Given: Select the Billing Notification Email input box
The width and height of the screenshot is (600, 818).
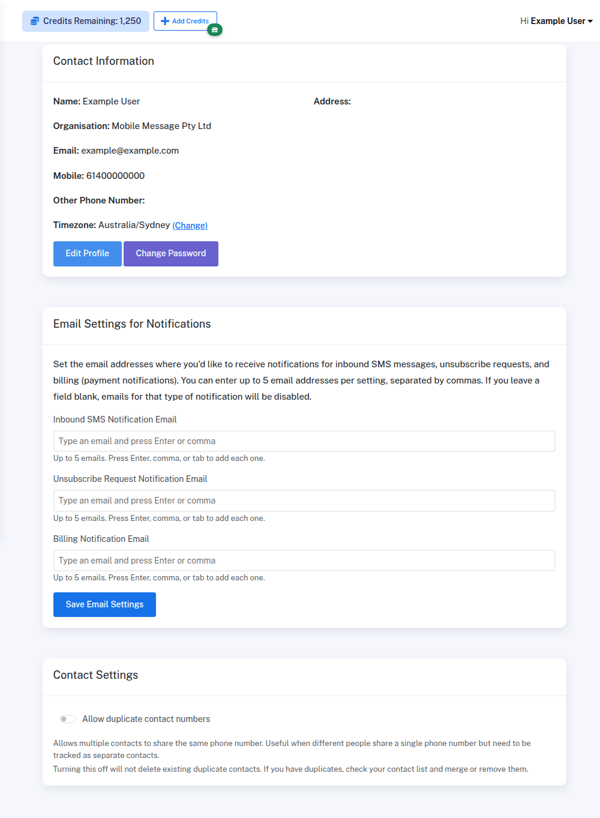Looking at the screenshot, I should click(304, 561).
